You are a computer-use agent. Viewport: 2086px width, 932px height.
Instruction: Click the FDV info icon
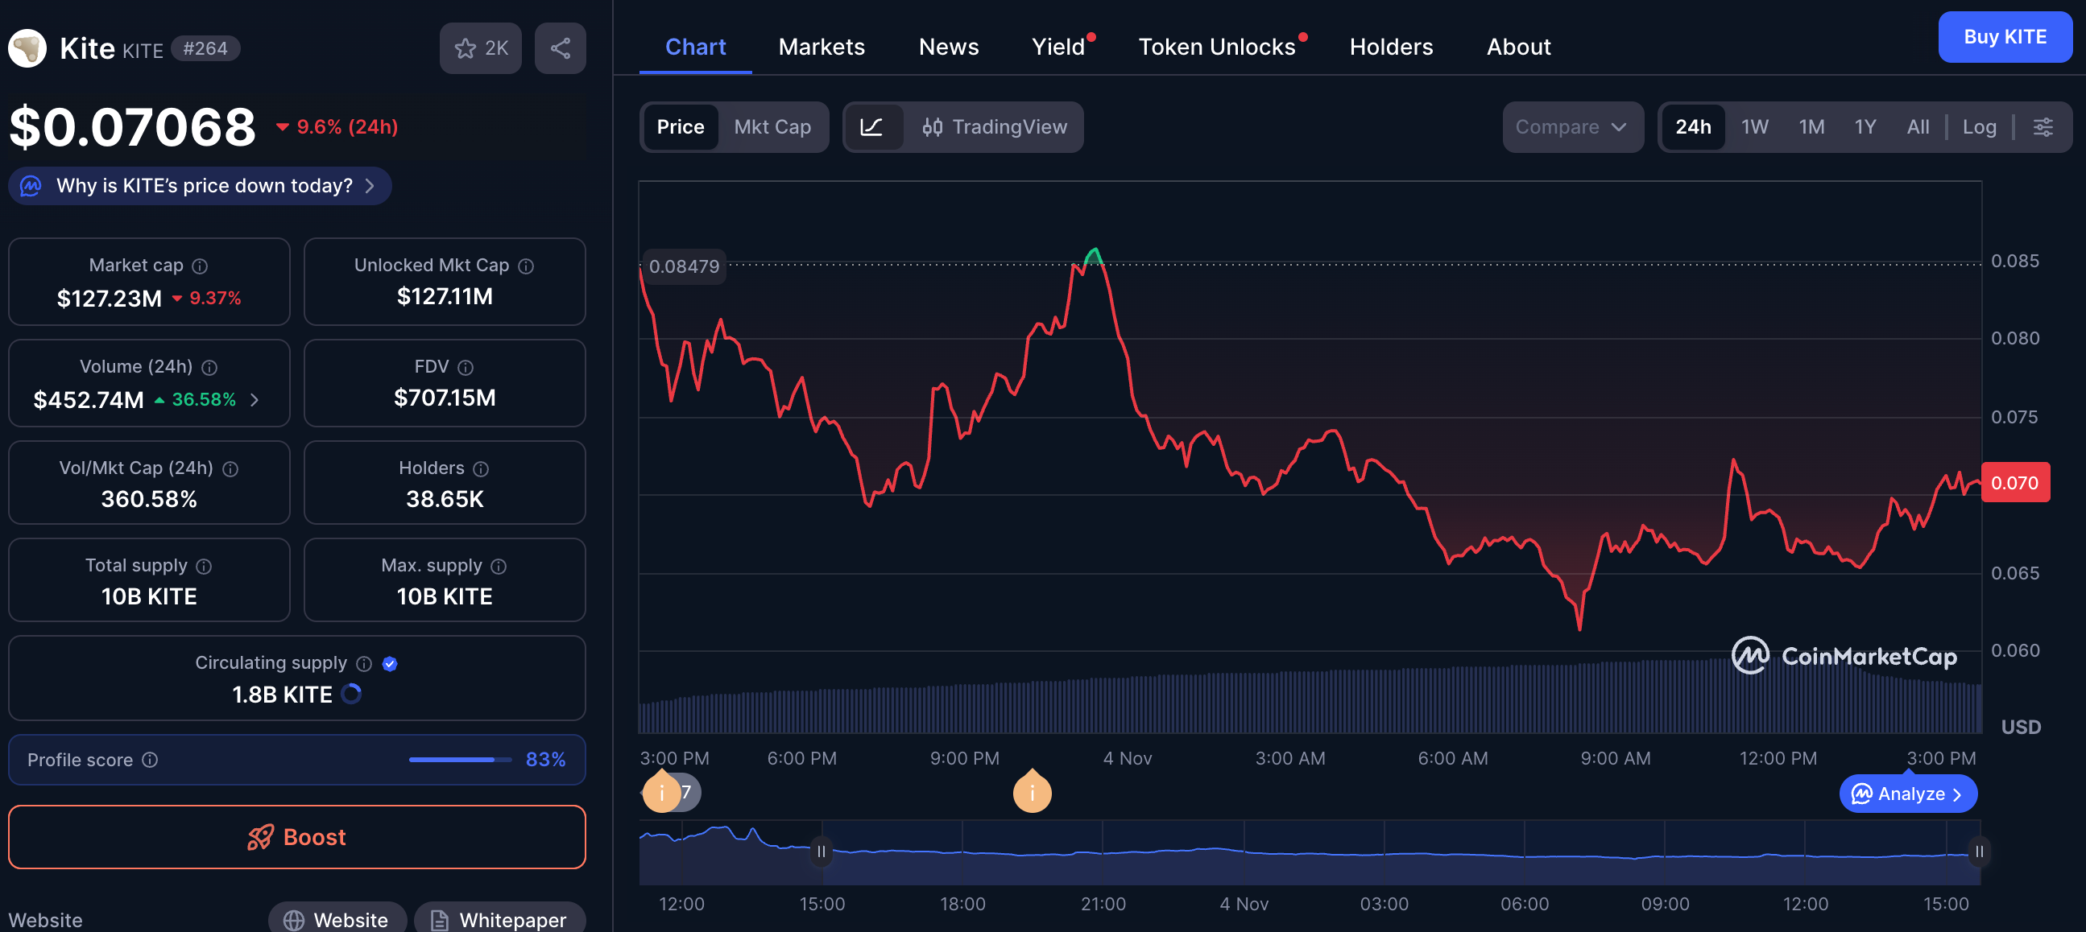coord(465,367)
